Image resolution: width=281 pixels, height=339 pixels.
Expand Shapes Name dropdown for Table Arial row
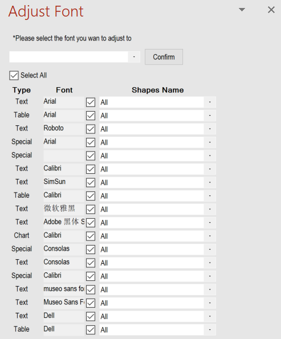(x=210, y=116)
